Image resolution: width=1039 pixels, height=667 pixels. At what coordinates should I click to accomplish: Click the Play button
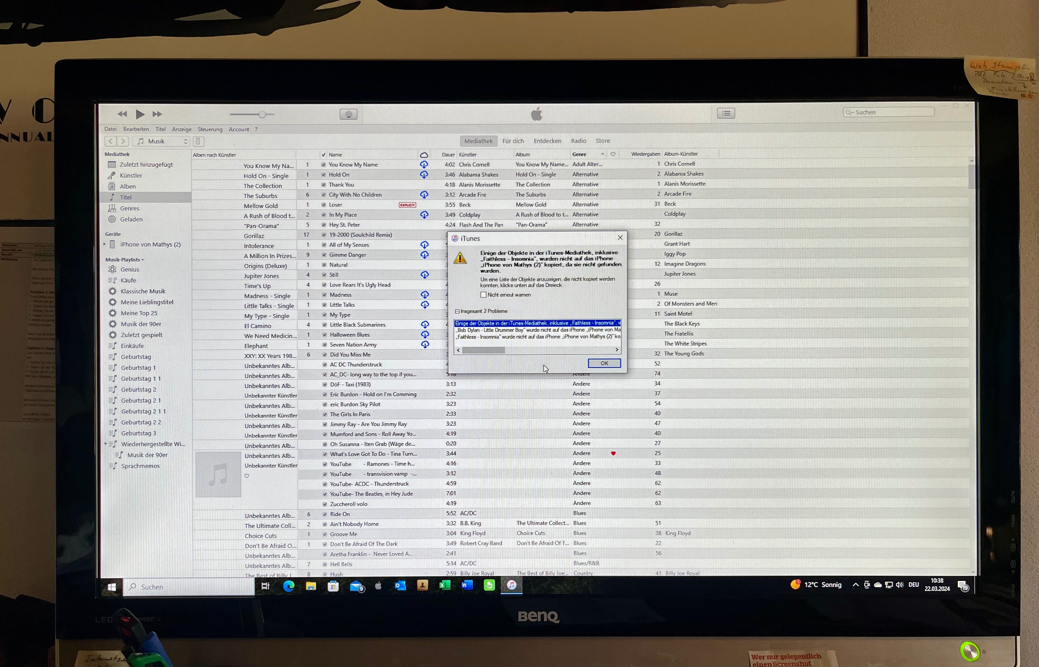tap(140, 114)
